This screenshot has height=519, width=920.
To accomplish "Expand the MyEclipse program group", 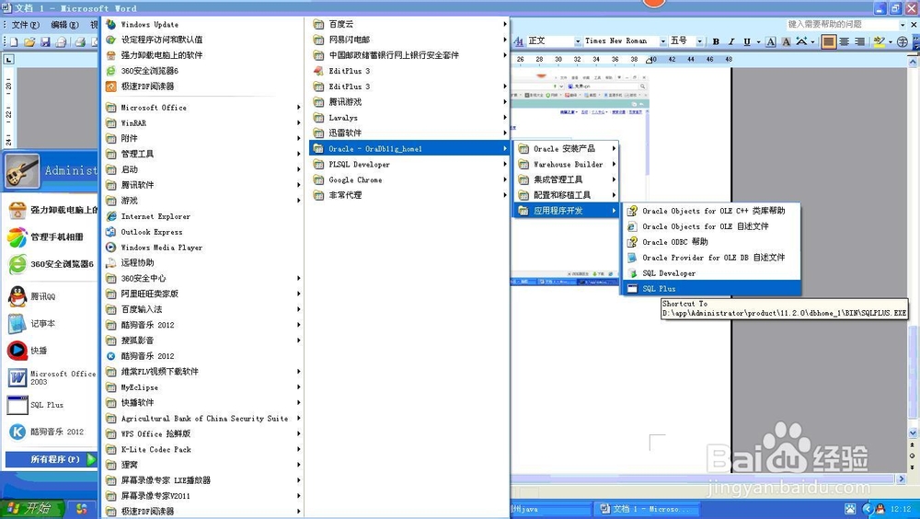I will click(x=202, y=386).
